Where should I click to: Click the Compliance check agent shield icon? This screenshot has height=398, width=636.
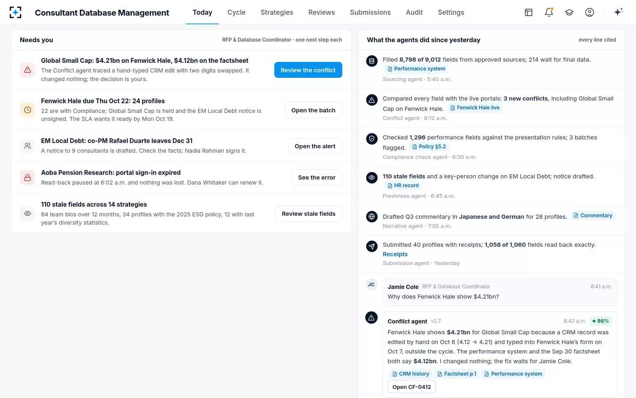372,139
